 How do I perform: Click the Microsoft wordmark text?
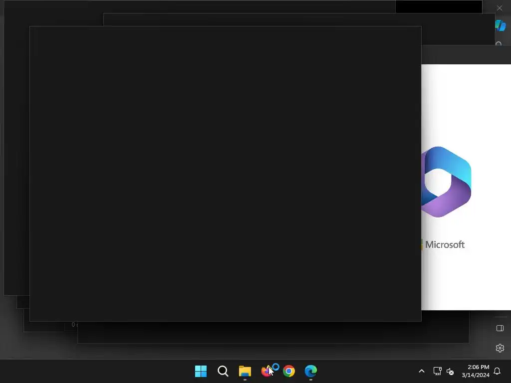pos(445,244)
